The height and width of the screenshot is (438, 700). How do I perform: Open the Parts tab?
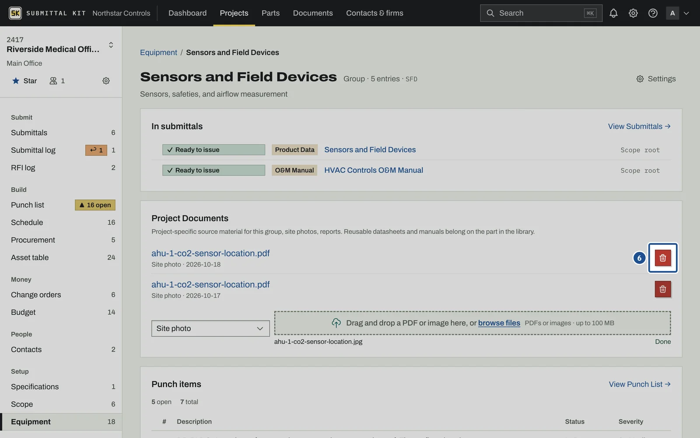(270, 13)
